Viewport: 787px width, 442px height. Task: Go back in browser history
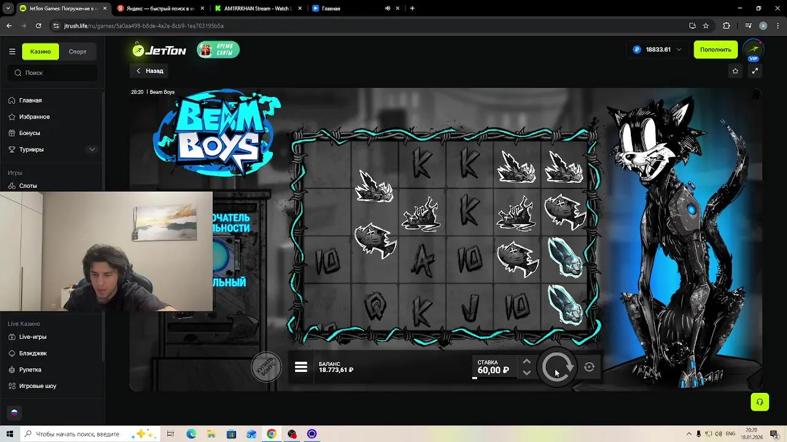(9, 26)
